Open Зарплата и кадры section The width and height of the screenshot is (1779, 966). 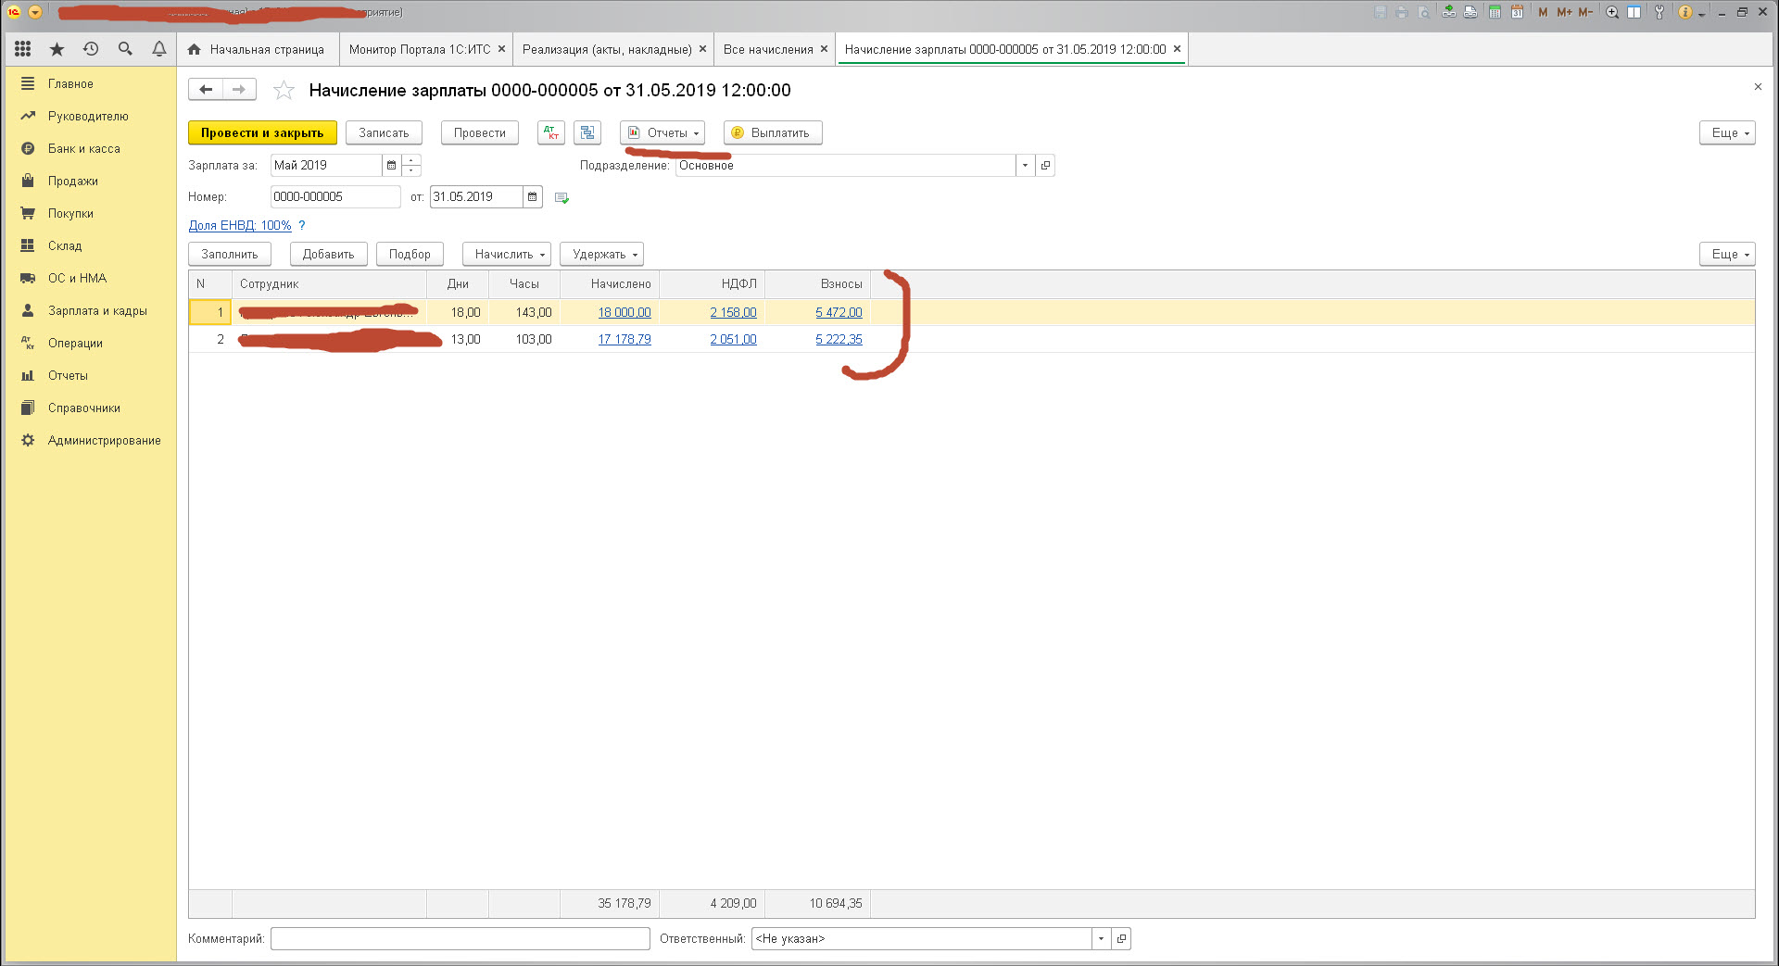[97, 311]
